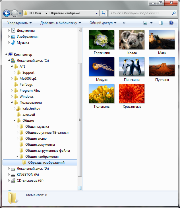180x208 pixels.
Task: Click the Mo2007sp1 folder icon
Action: (x=16, y=78)
